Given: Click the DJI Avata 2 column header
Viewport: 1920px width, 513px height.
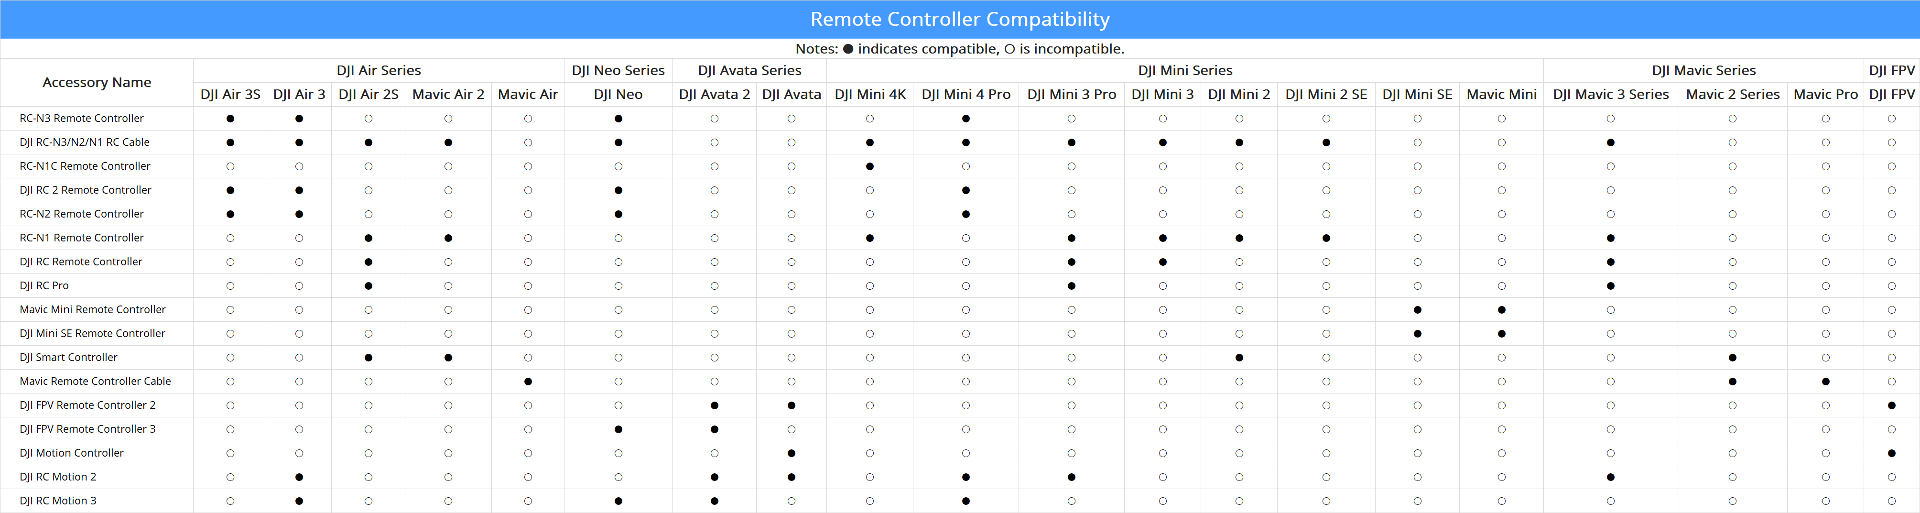Looking at the screenshot, I should 714,95.
